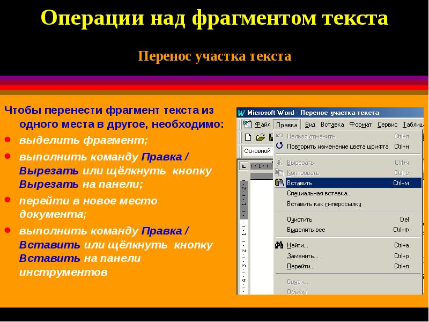
Task: Click the paste clipboard icon beside Вставить
Action: 279,183
